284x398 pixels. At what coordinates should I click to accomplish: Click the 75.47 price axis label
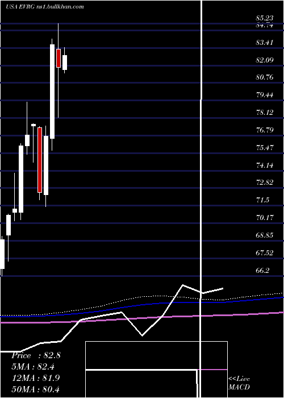pyautogui.click(x=265, y=147)
